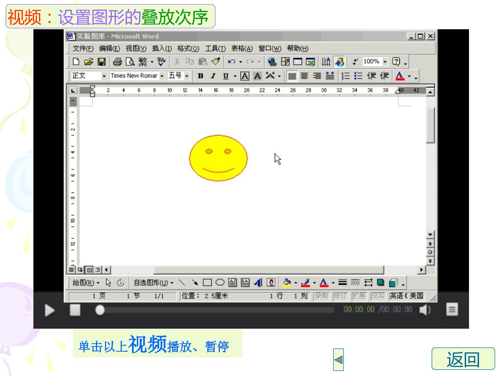Viewport: 501px width, 376px height.
Task: Open a file with the folder icon
Action: pyautogui.click(x=89, y=62)
